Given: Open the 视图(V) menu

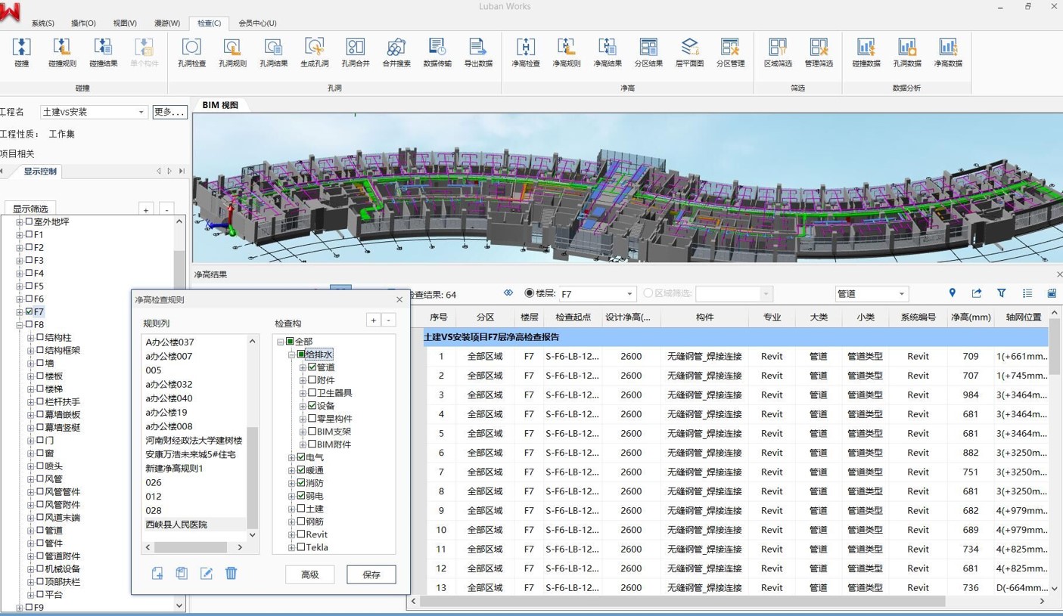Looking at the screenshot, I should pos(125,23).
